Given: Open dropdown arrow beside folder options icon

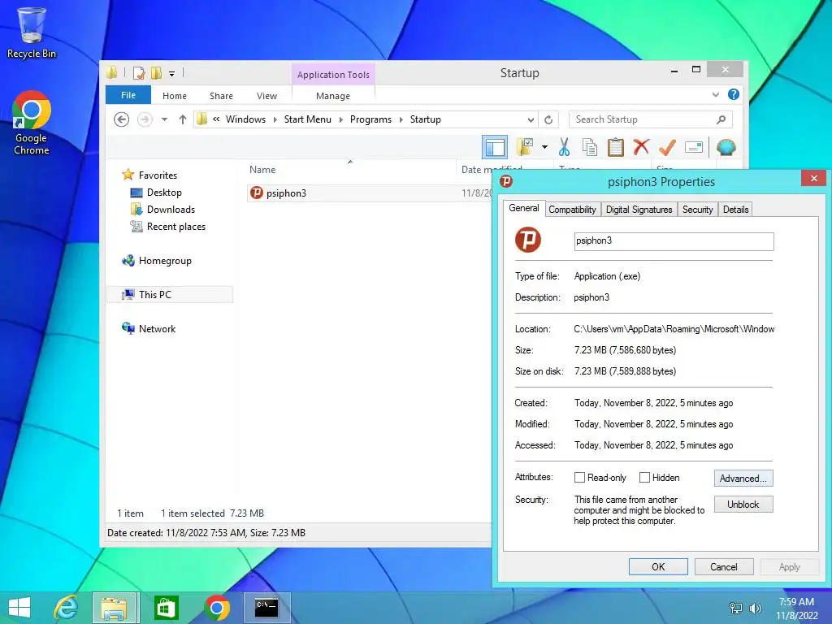Looking at the screenshot, I should 544,147.
